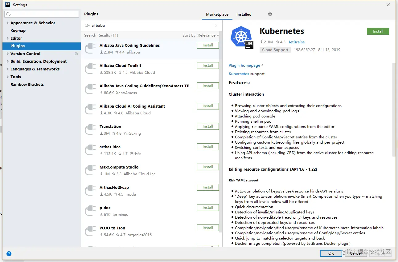Screen dimensions: 398x262
Task: Expand the Version Control section
Action: (x=7, y=54)
